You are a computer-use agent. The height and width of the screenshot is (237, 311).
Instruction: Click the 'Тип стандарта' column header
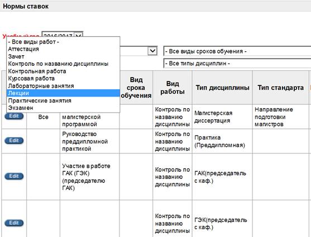pos(280,88)
